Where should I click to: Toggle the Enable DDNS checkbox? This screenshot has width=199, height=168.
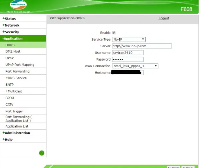114,33
